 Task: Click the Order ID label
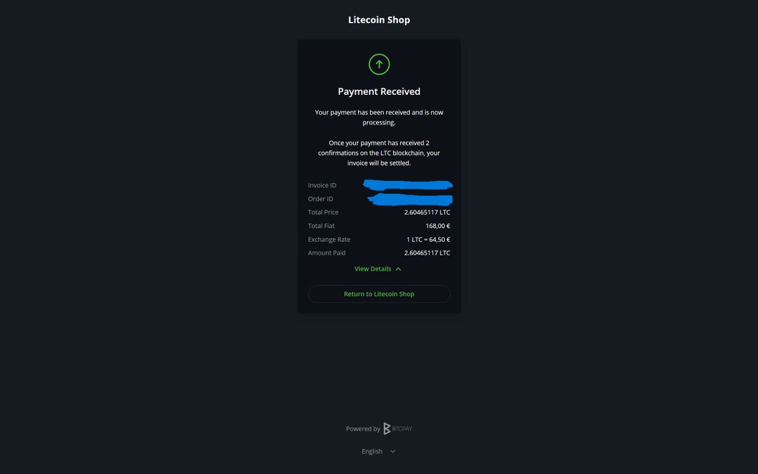pos(320,199)
